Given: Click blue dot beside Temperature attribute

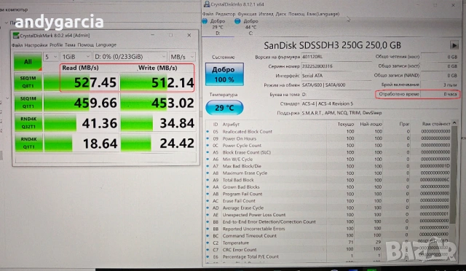Looking at the screenshot, I should [x=208, y=243].
